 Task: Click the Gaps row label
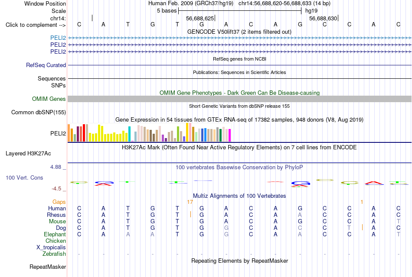(x=59, y=202)
